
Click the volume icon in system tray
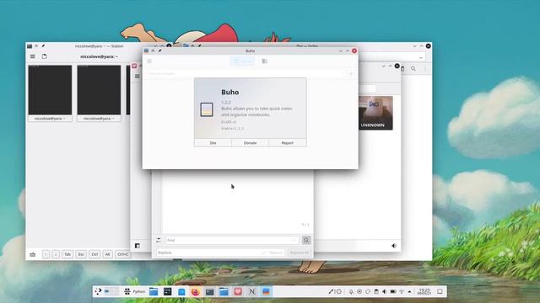(x=385, y=292)
